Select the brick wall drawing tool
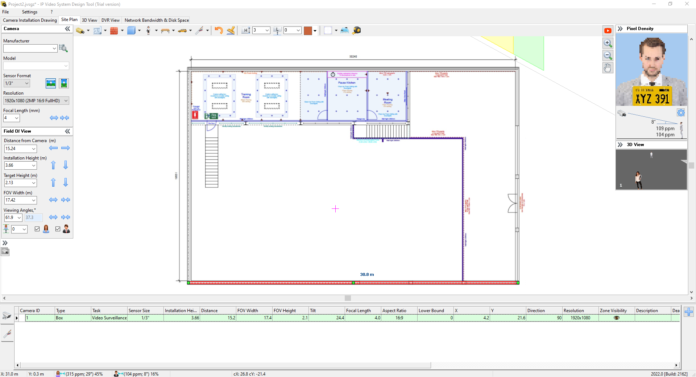Screen dimensions: 696x377 pos(114,30)
